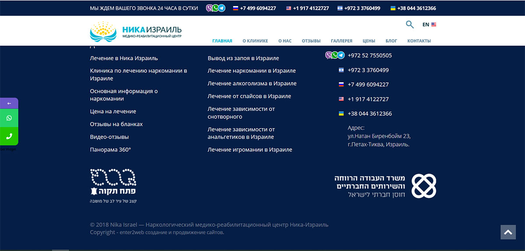Click Telegram icon in the top bar

point(222,8)
